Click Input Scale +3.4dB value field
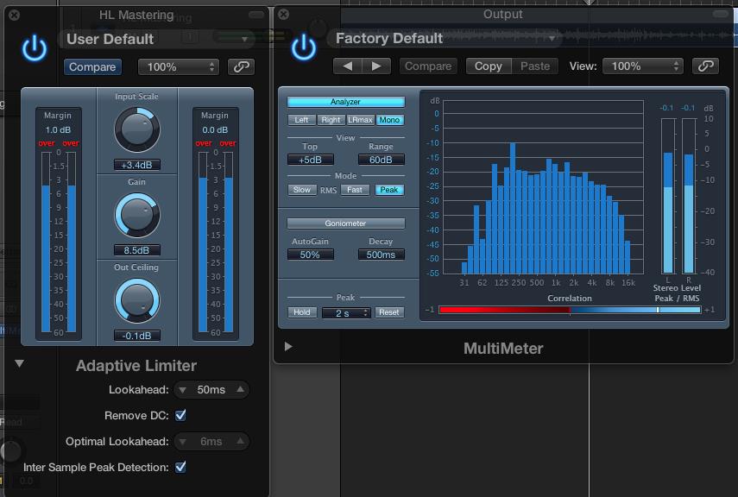Screen dimensions: 738x497 137,165
